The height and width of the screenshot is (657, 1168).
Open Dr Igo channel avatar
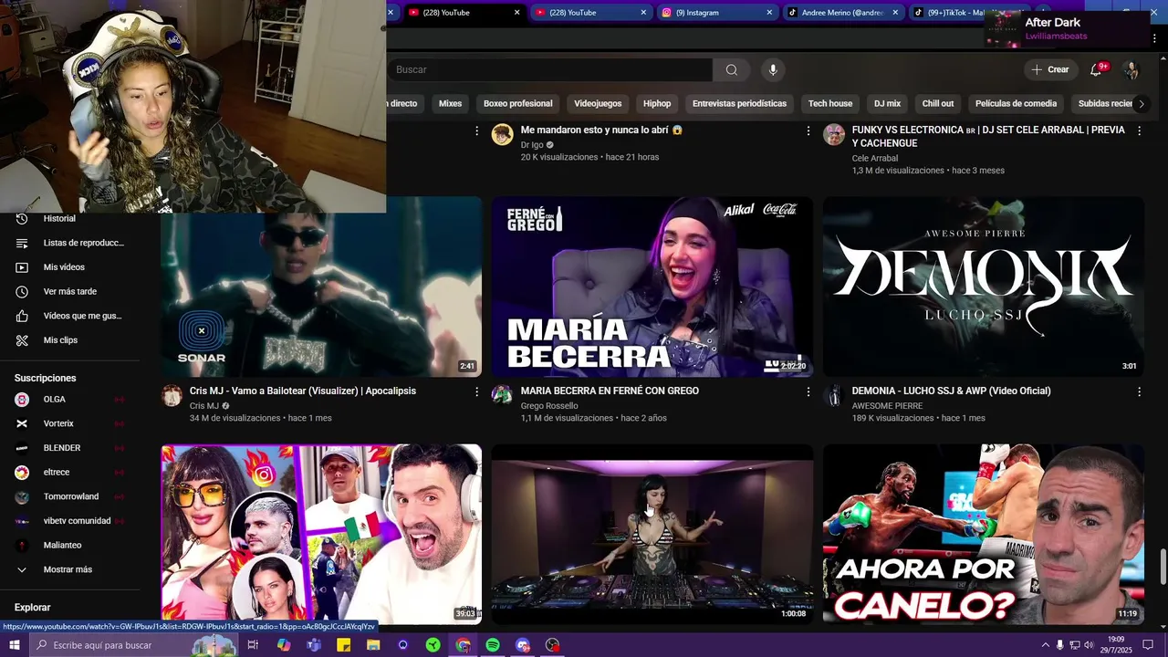click(x=502, y=135)
